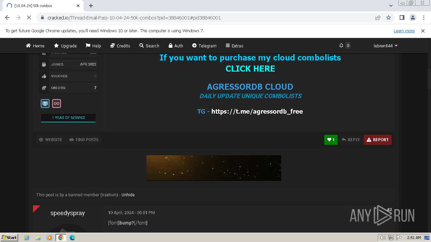Screen dimensions: 431x242
Task: Open Help menu item
Action: (93, 46)
